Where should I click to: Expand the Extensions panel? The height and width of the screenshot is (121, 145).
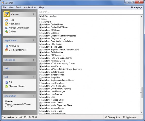tap(33, 60)
